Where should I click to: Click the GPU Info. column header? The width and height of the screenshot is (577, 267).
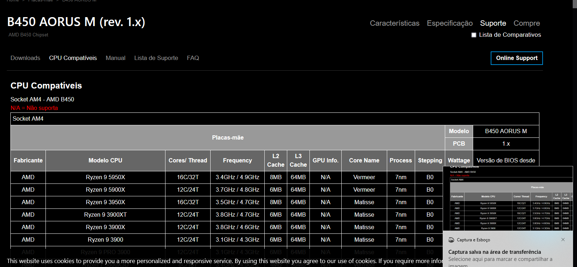click(x=326, y=161)
